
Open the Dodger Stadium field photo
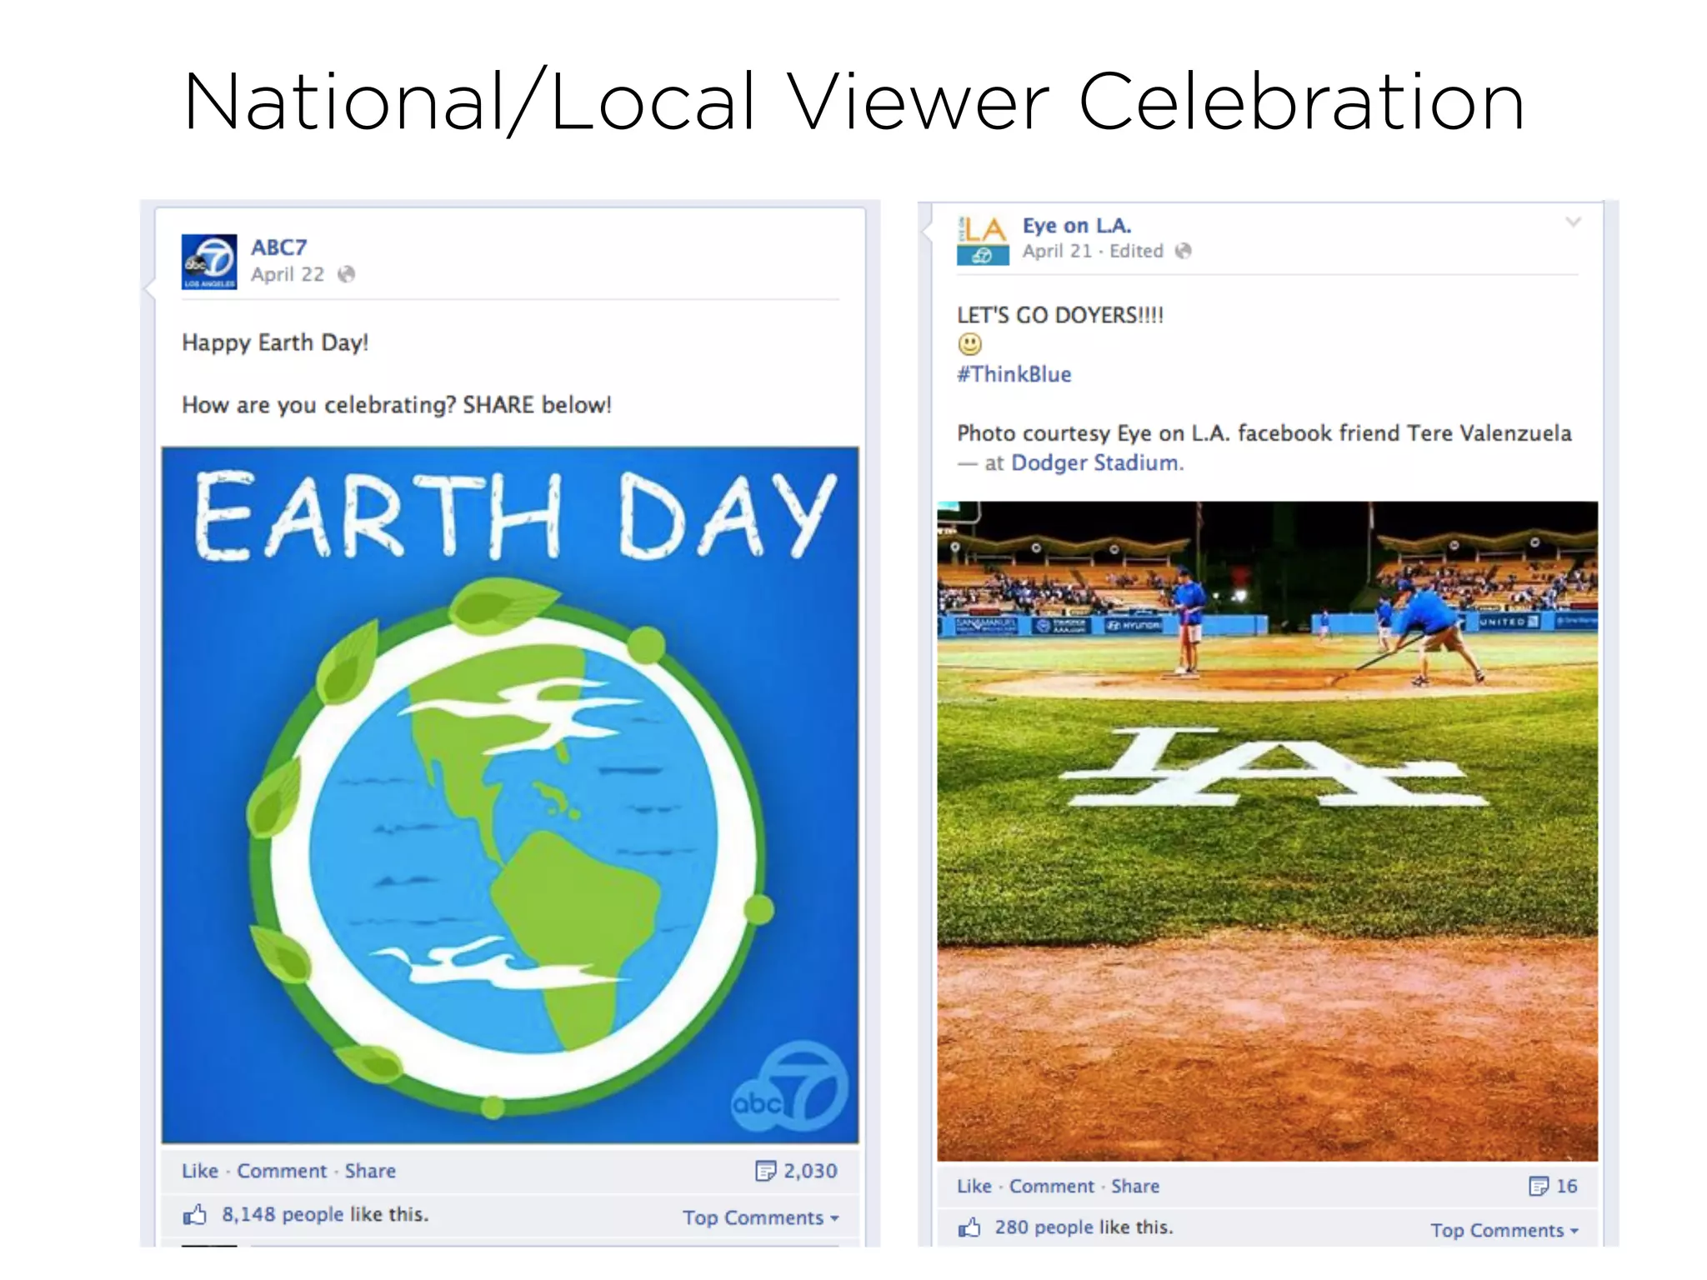(1268, 831)
